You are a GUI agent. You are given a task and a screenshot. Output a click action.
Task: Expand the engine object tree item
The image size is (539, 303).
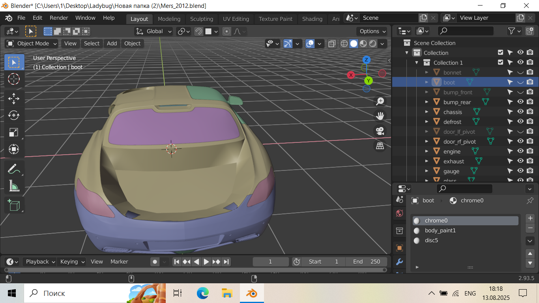click(427, 151)
